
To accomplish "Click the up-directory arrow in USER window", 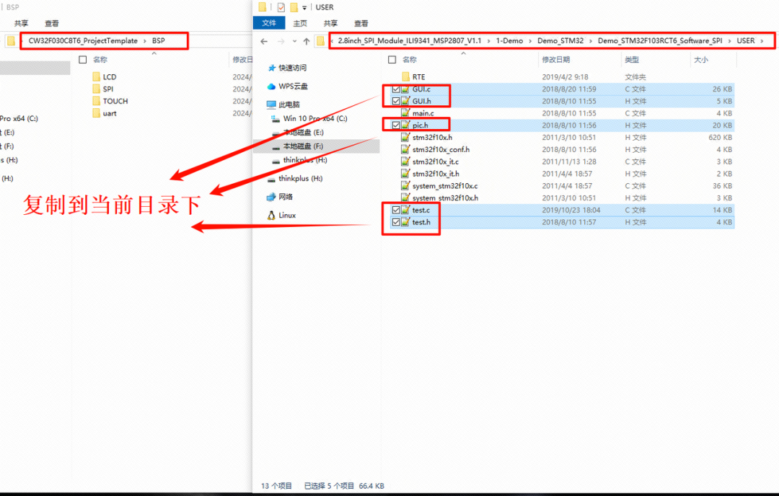I will coord(307,41).
